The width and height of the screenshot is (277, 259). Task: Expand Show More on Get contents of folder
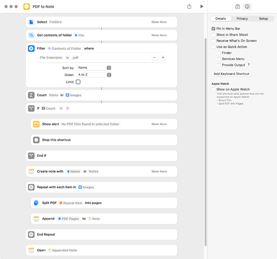(159, 35)
